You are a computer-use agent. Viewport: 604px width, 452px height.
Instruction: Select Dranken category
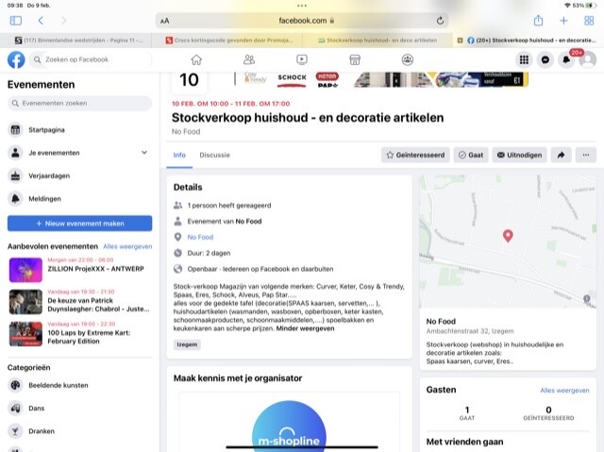tap(79, 431)
